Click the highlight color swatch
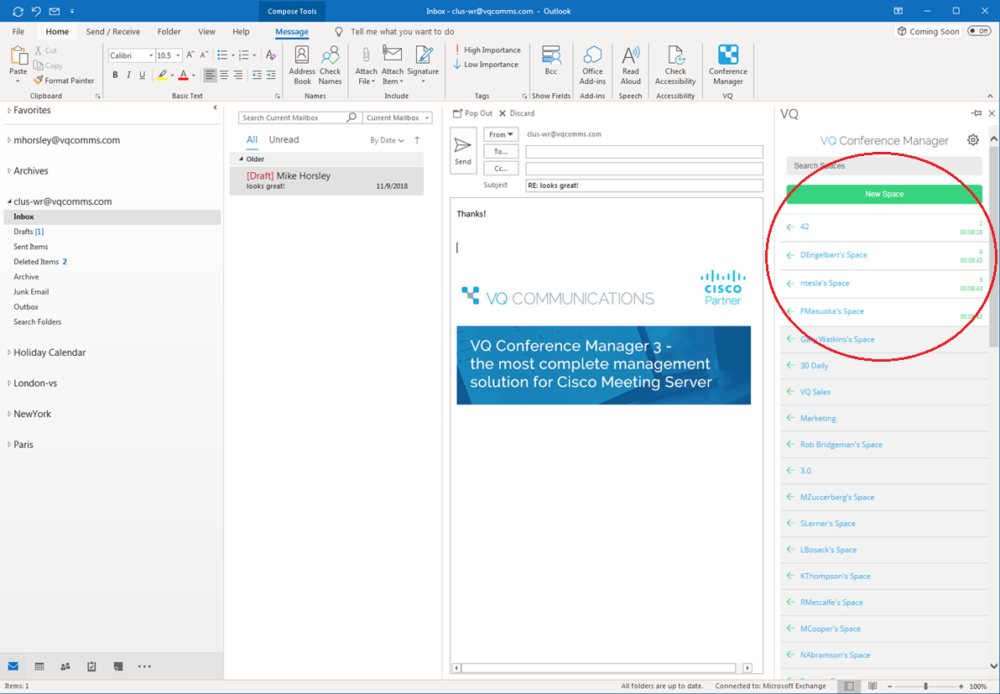This screenshot has height=694, width=1000. tap(162, 76)
